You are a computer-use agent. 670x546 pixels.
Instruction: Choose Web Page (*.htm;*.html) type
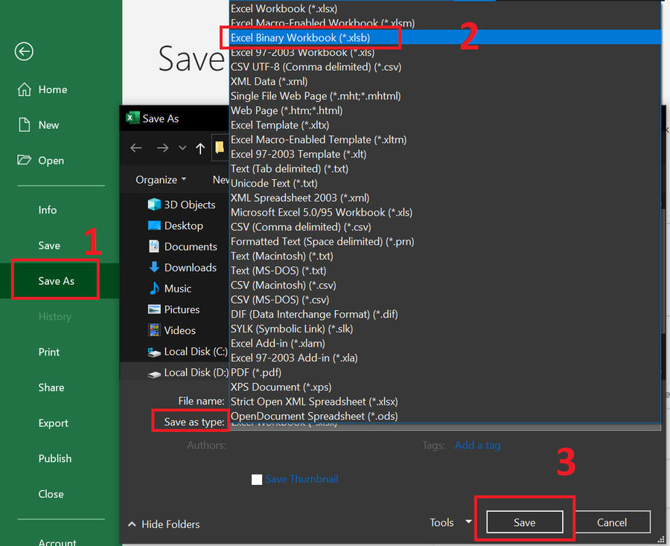click(445, 110)
